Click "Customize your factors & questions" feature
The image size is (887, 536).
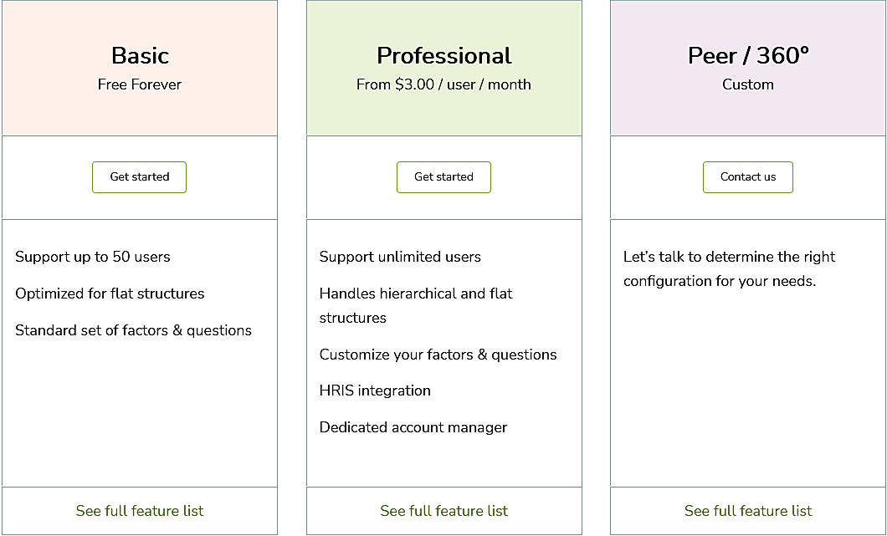(437, 355)
